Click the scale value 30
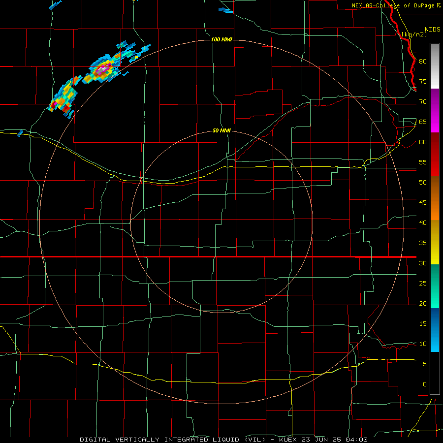 [x=423, y=263]
